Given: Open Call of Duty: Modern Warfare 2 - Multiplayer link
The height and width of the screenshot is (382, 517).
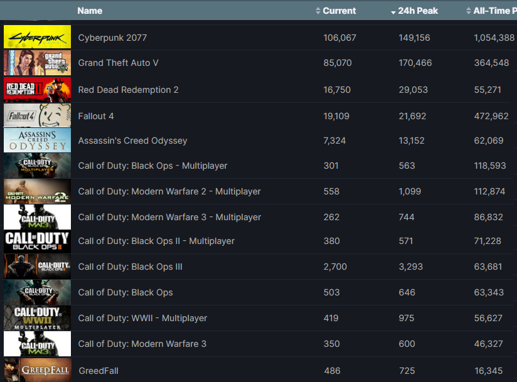Looking at the screenshot, I should tap(169, 191).
